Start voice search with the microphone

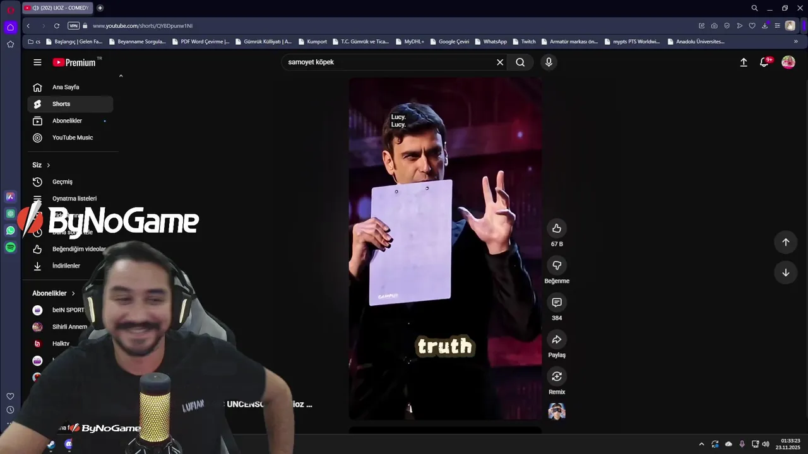pyautogui.click(x=549, y=62)
